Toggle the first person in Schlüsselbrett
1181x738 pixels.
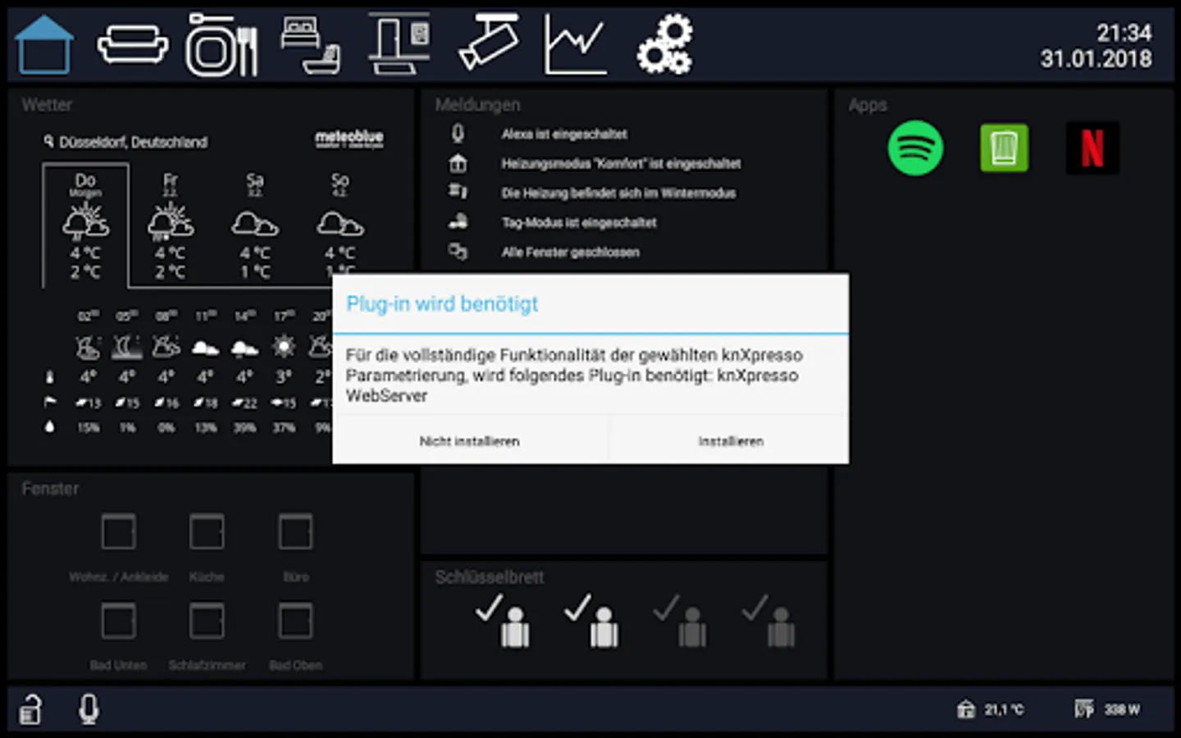pos(503,621)
